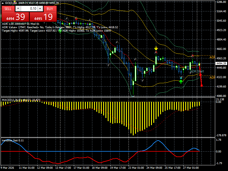Select the cyan X marker above green arrow
This screenshot has width=228, height=171.
tap(181, 78)
